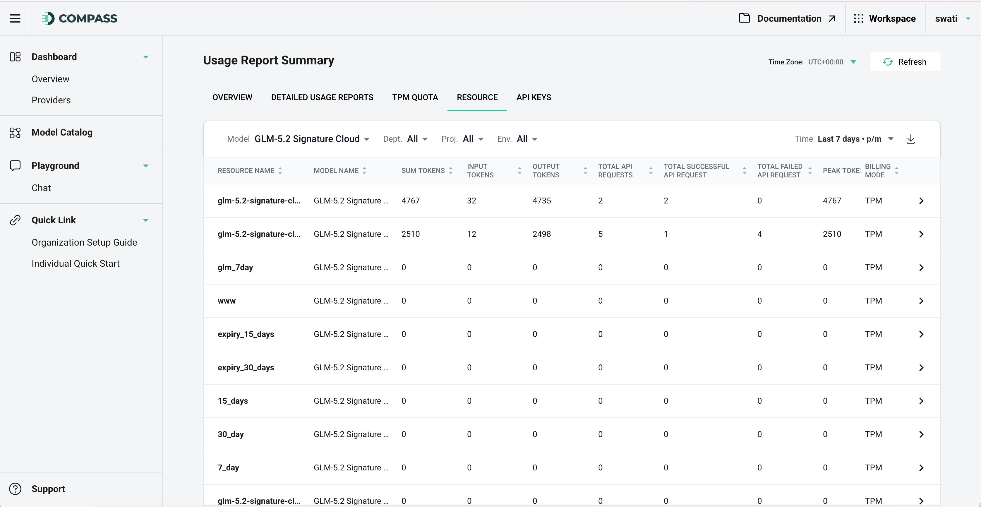Open the Workspace grid icon
The width and height of the screenshot is (981, 507).
[858, 19]
